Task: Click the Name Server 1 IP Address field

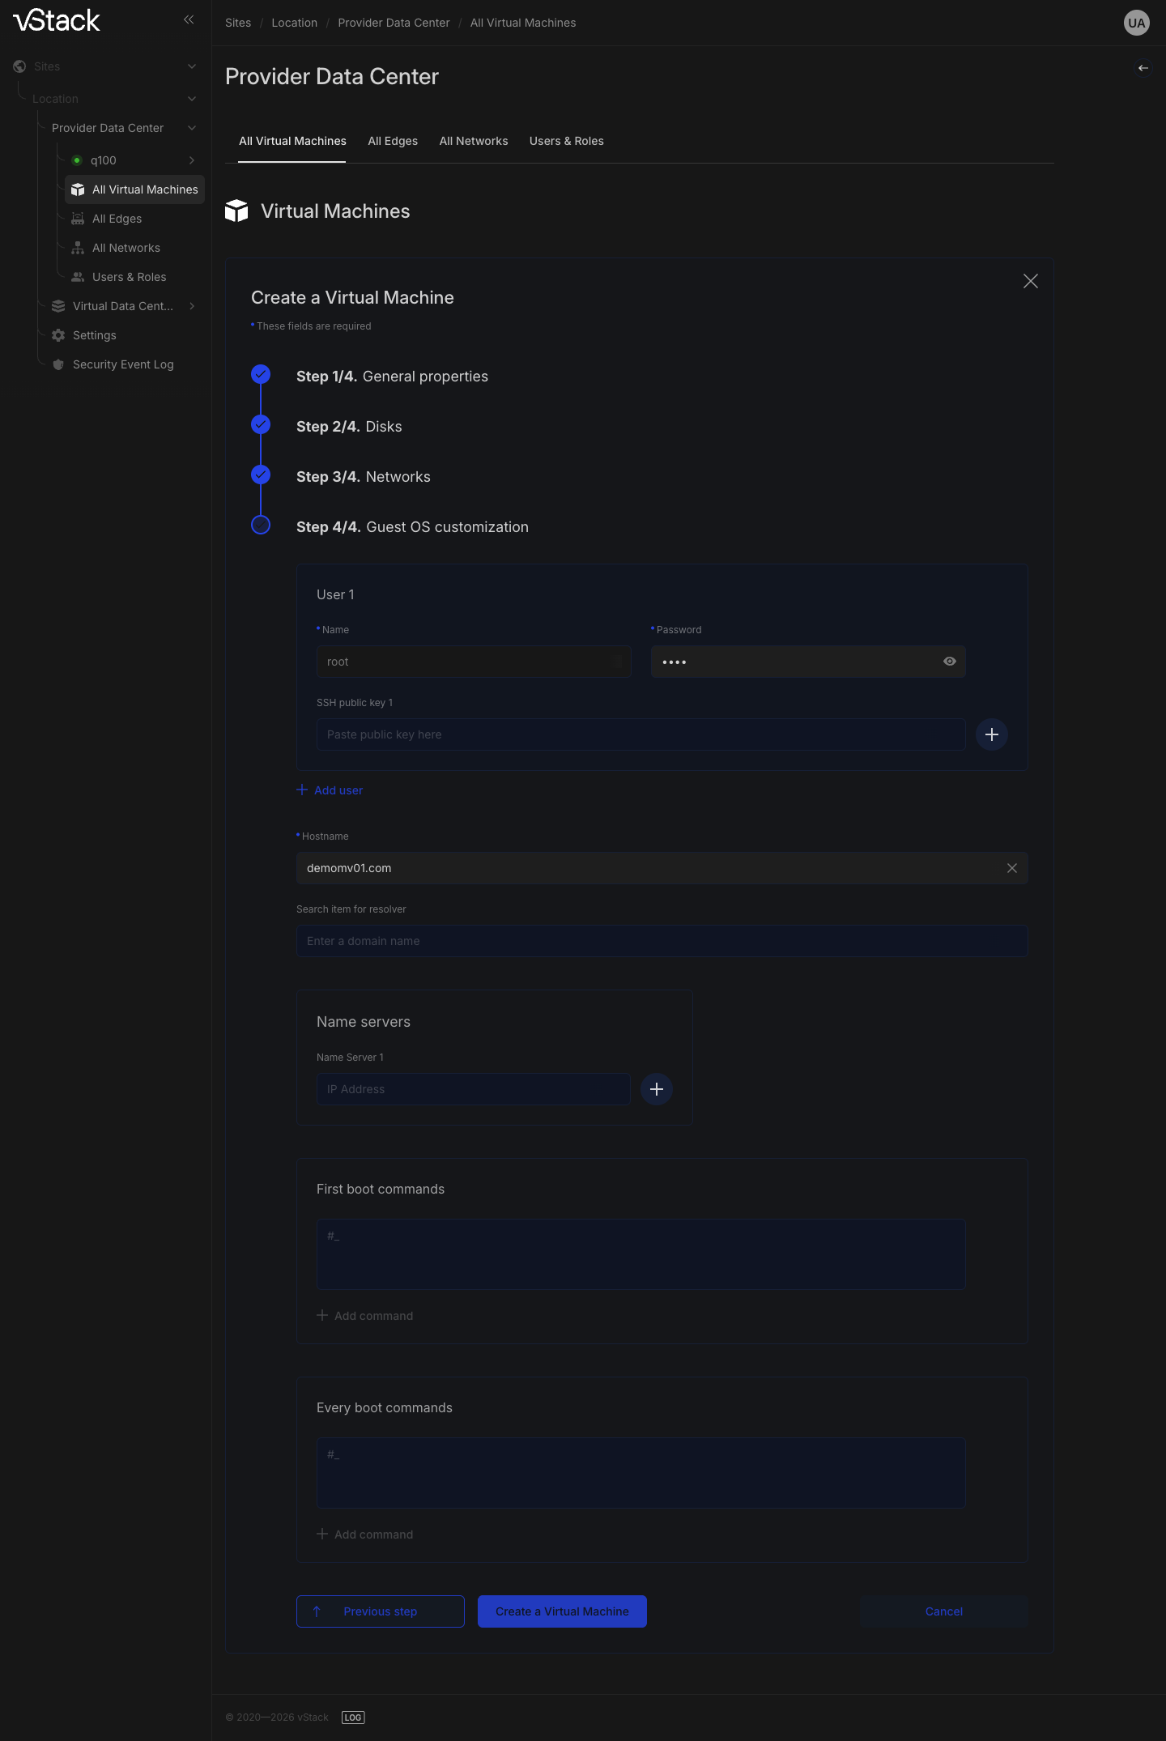Action: 474,1089
